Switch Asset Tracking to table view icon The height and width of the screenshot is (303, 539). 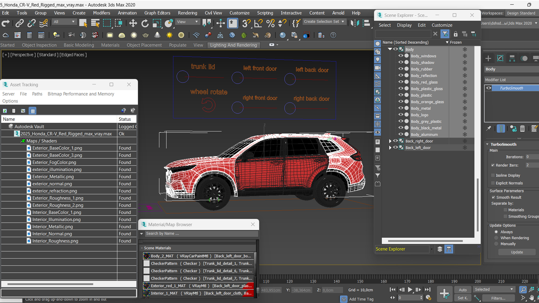(x=33, y=111)
